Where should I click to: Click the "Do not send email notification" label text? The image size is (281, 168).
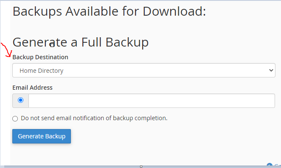94,118
